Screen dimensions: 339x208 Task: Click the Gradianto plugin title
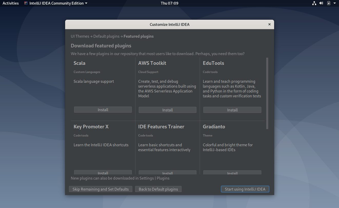[x=214, y=127]
